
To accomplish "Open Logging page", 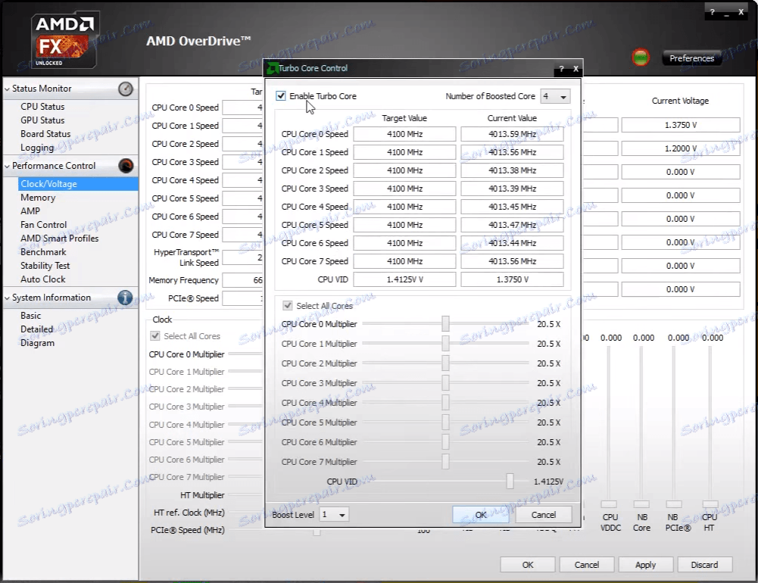I will tap(37, 148).
